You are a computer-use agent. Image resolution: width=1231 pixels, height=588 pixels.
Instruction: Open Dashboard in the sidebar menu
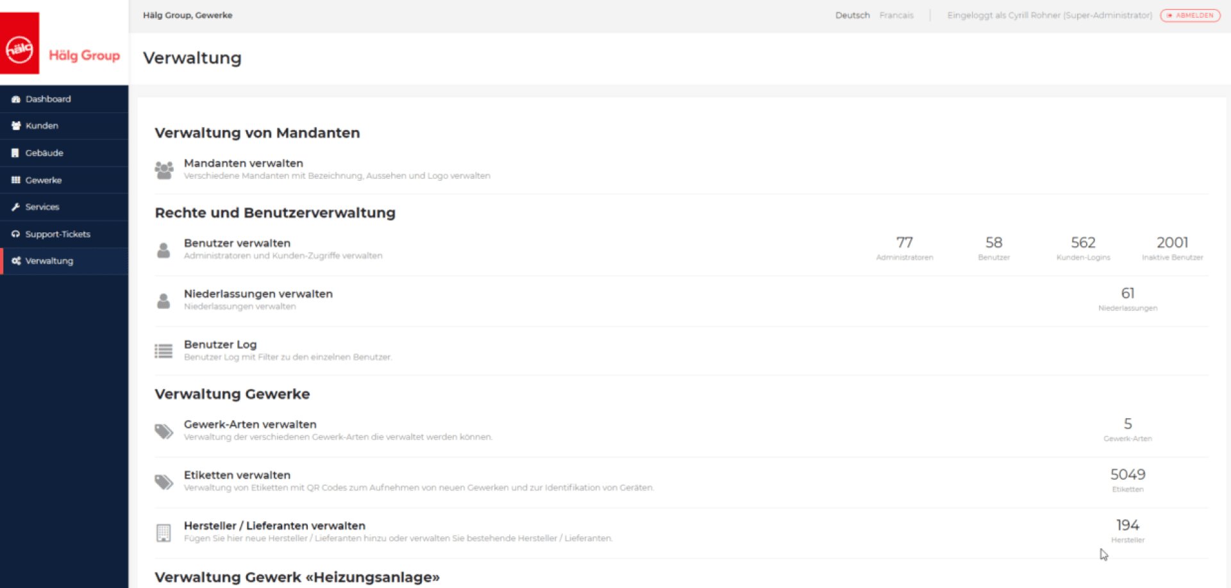(x=64, y=99)
